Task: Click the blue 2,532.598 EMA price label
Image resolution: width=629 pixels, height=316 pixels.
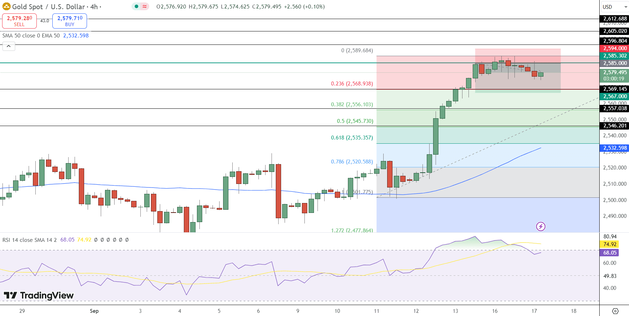Action: [x=615, y=148]
